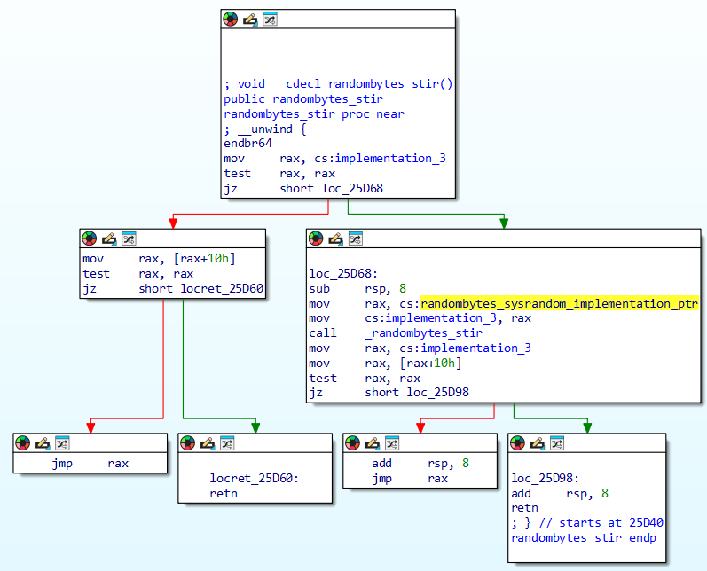707x571 pixels.
Task: Click 'call _randombytes_stir' instruction
Action: click(x=396, y=333)
